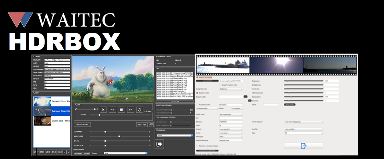Click the Movie filename field showing output.mov
The width and height of the screenshot is (384, 159).
coord(231,140)
